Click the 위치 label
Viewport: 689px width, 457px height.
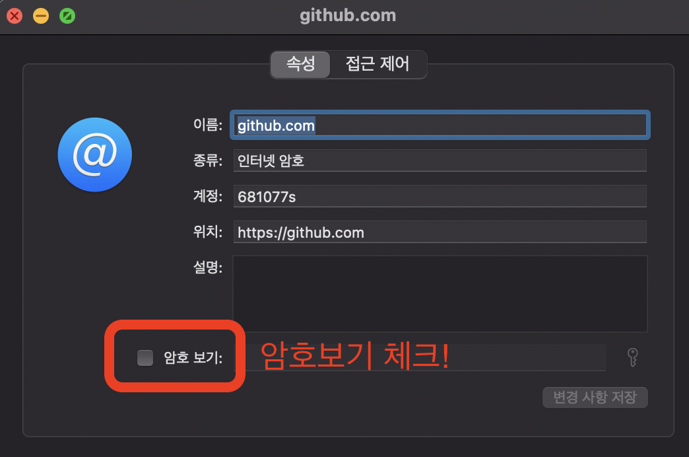point(208,231)
